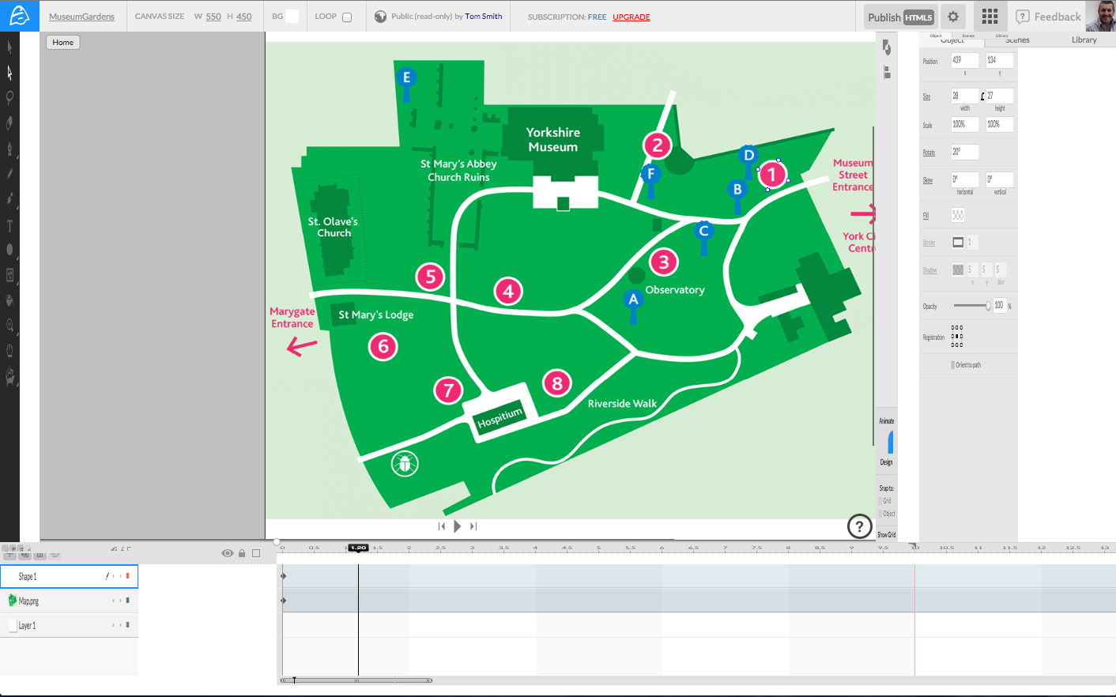The width and height of the screenshot is (1116, 697).
Task: Select the Pen tool
Action: click(x=9, y=149)
